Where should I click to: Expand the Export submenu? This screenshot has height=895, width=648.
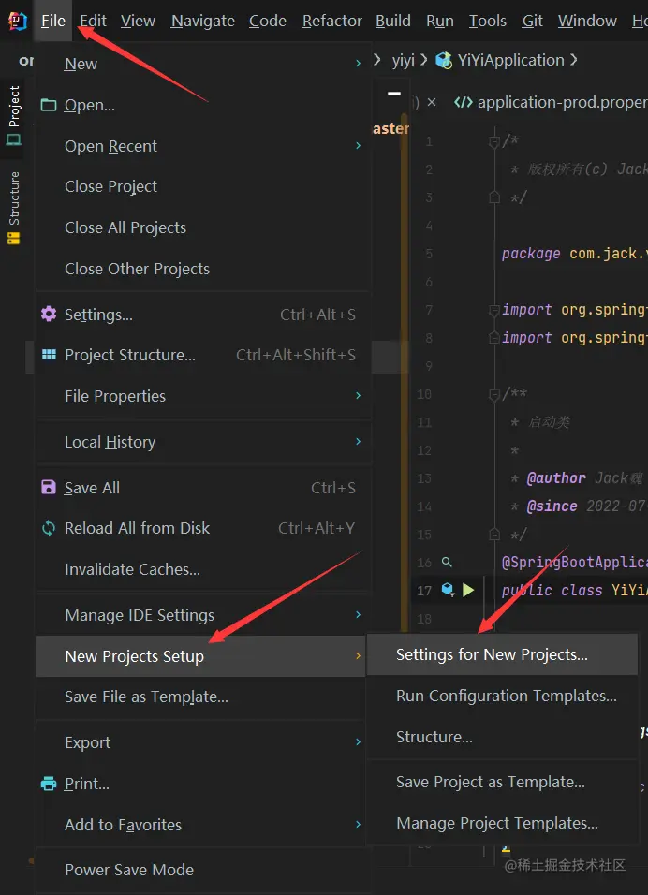[358, 742]
